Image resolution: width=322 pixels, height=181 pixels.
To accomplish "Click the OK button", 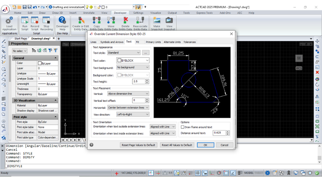I will [x=205, y=145].
